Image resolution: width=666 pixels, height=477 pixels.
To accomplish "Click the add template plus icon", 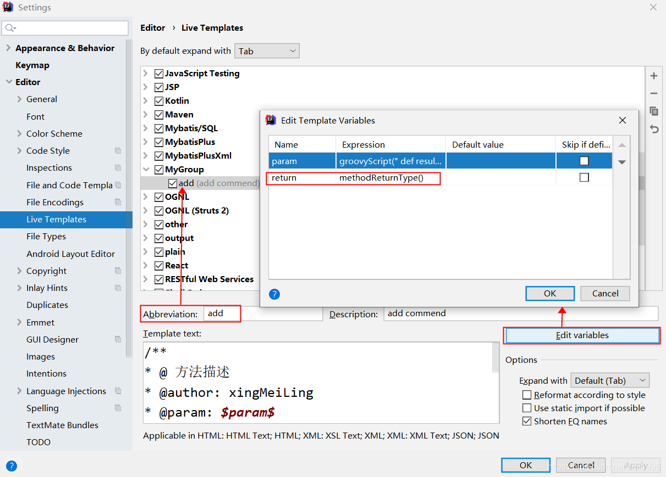I will 654,76.
